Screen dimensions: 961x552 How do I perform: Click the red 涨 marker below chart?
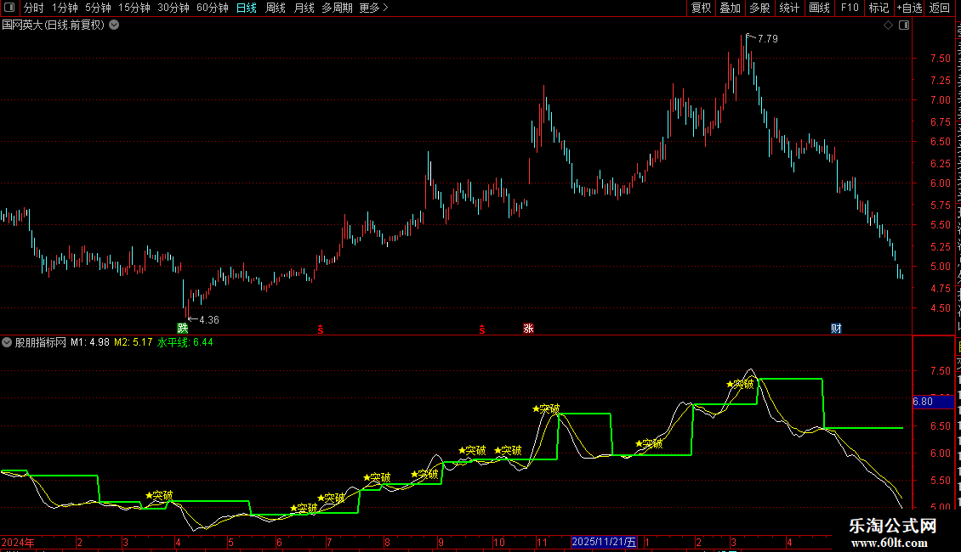(x=528, y=328)
